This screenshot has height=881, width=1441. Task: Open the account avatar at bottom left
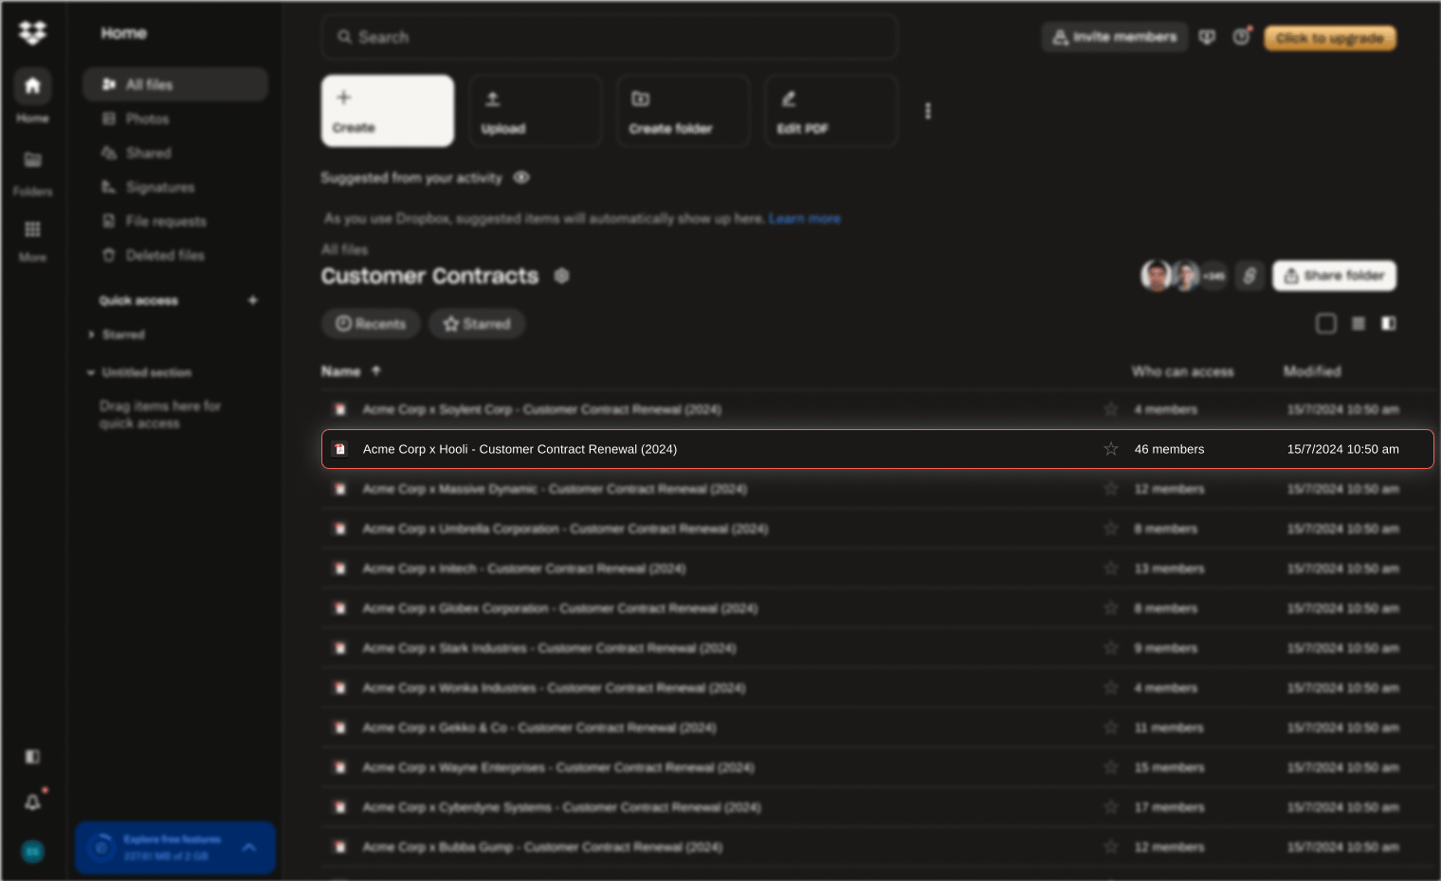(x=32, y=852)
